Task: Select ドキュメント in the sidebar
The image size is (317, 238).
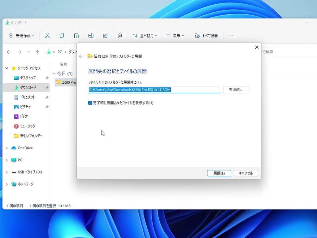Action: [28, 97]
